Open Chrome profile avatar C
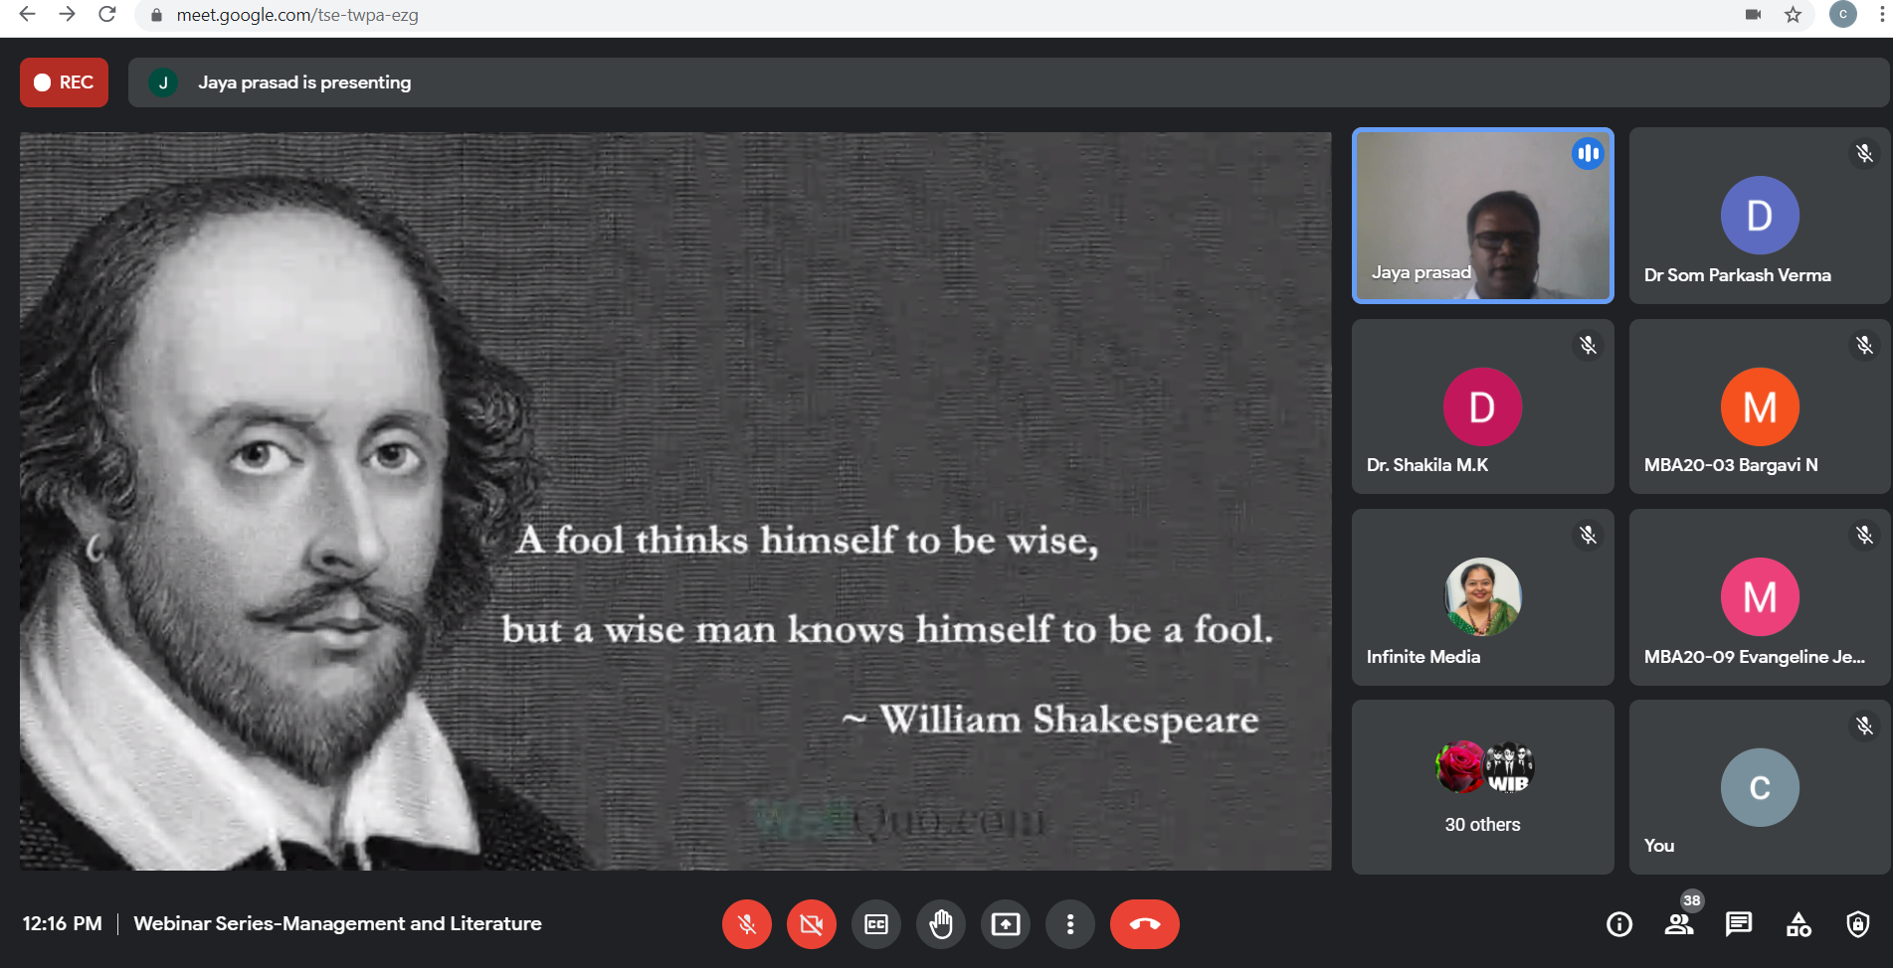1893x968 pixels. (x=1842, y=15)
